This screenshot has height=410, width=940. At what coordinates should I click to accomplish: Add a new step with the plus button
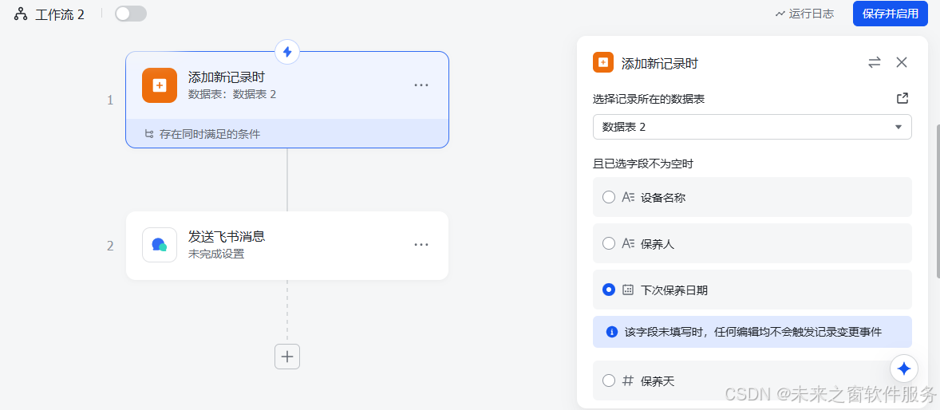(287, 357)
